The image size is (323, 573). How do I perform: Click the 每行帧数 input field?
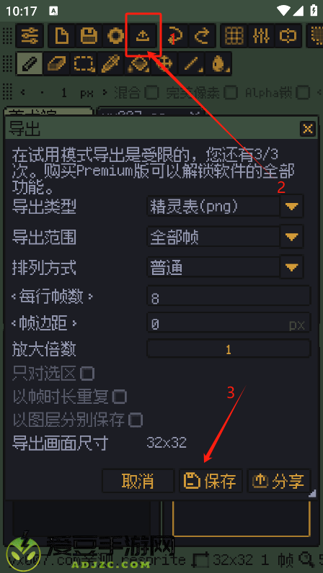point(229,298)
